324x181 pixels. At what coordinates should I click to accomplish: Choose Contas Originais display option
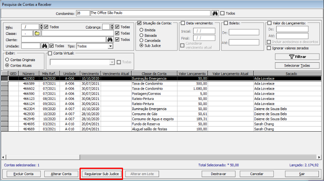[x=7, y=60]
